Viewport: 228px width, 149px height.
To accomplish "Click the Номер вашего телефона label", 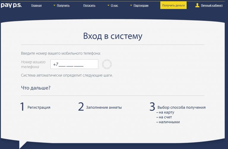I will (33, 64).
